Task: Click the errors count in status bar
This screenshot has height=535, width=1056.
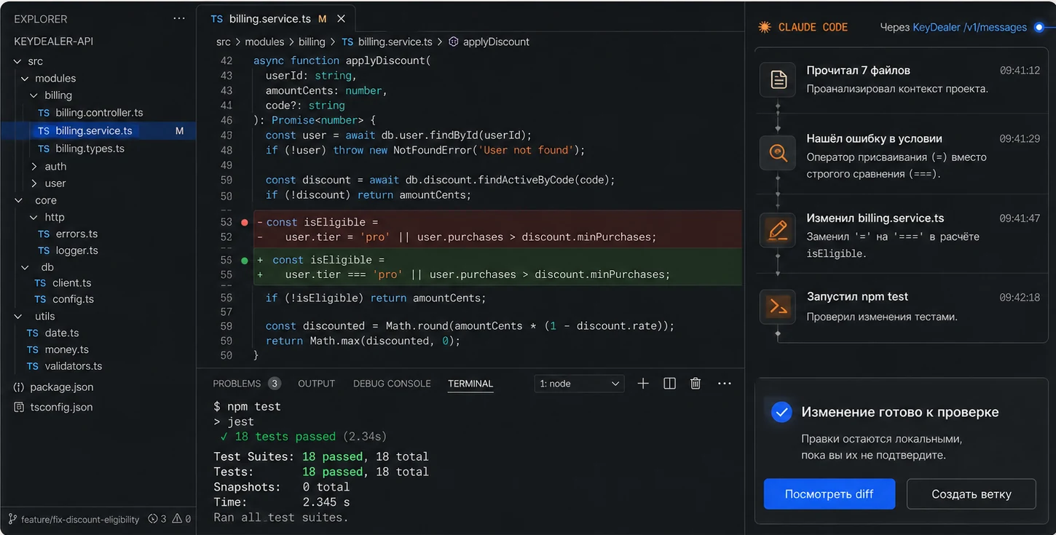Action: tap(157, 520)
